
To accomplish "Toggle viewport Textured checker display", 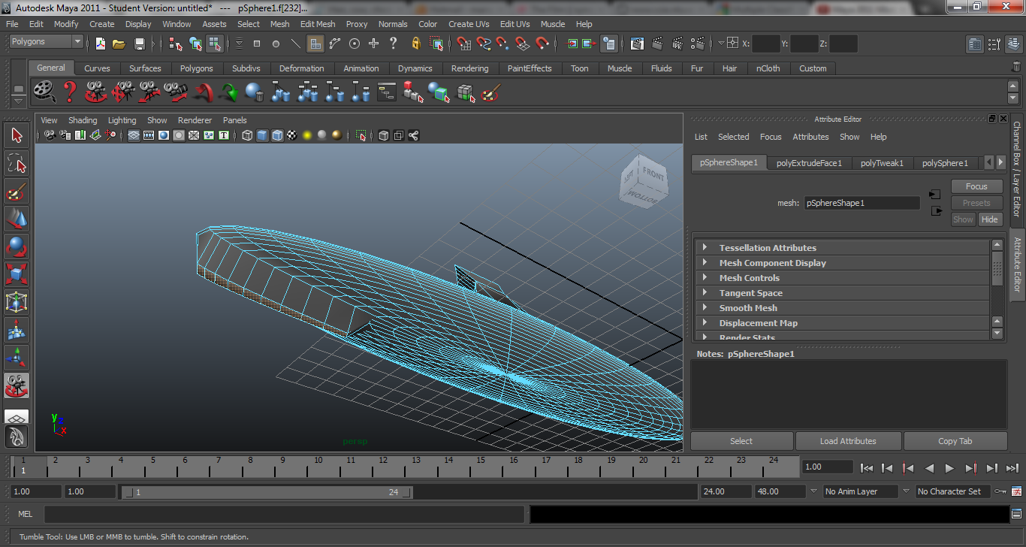I will click(291, 136).
